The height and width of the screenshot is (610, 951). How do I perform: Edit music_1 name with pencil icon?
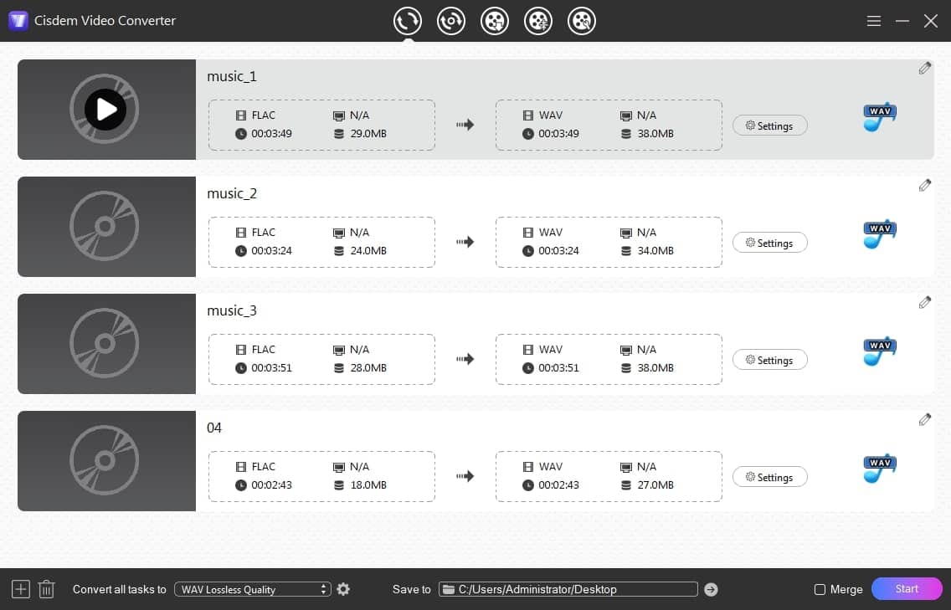click(x=924, y=68)
